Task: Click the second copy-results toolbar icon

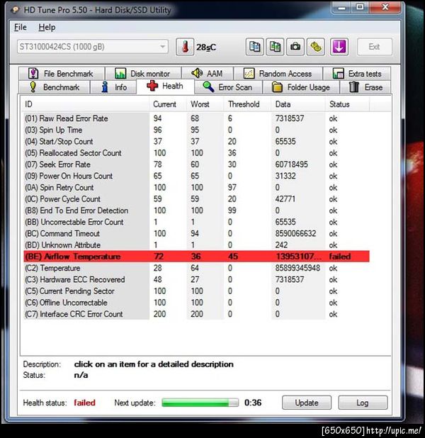Action: click(275, 47)
